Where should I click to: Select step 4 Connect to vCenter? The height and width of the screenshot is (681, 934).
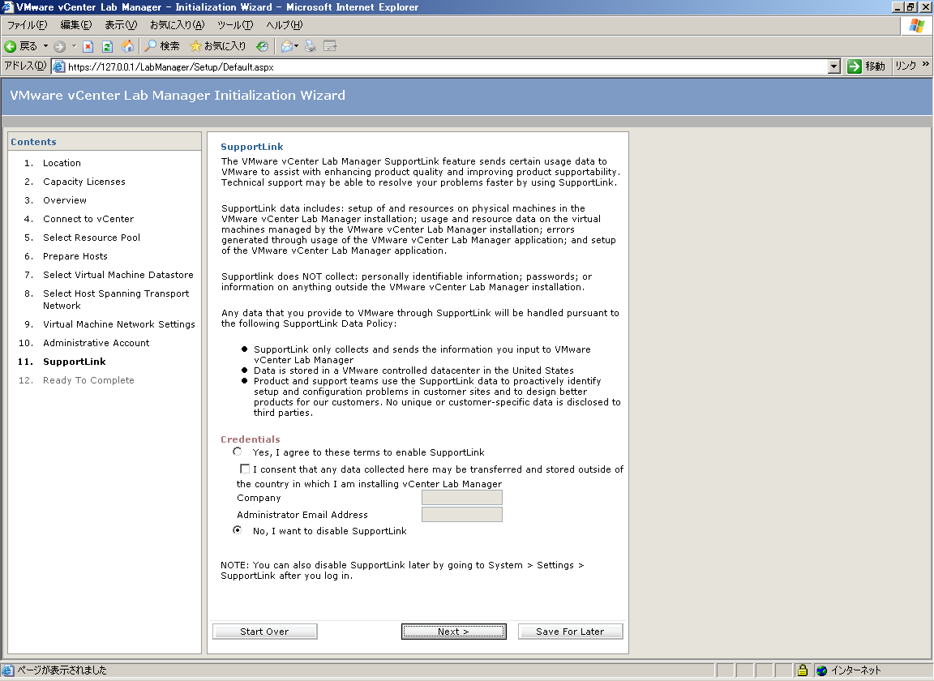click(x=88, y=219)
